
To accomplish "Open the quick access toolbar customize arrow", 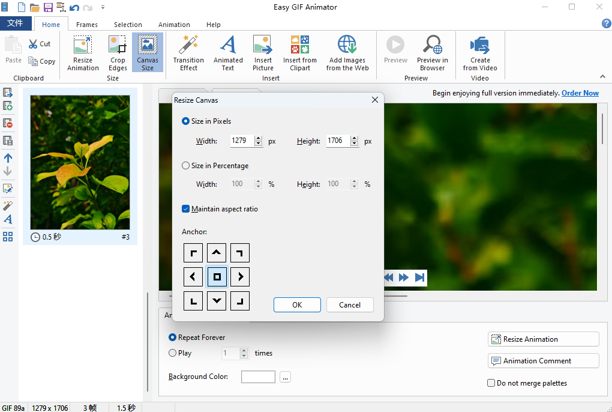I will click(x=102, y=7).
